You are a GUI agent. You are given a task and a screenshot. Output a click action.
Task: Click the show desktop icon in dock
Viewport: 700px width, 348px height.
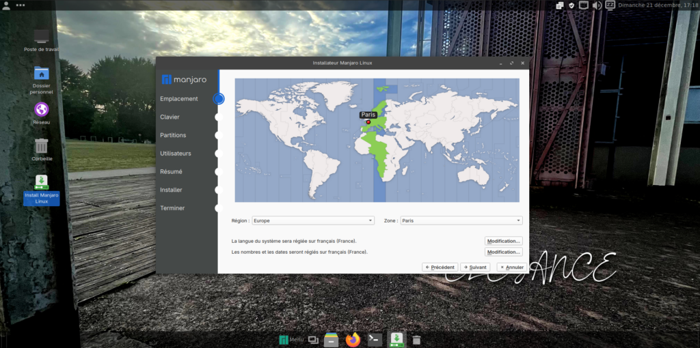point(313,340)
